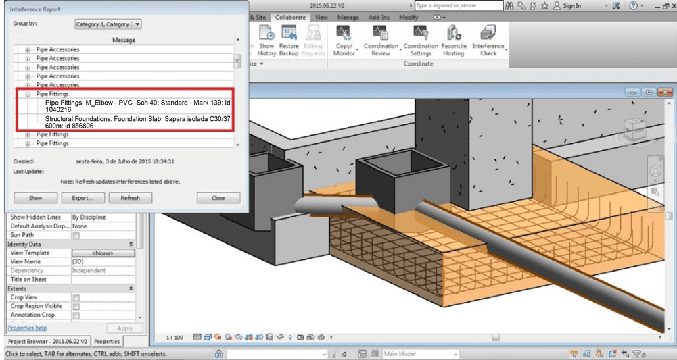Open Autodesk Exchange Apps icon
677x360 pixels.
pyautogui.click(x=615, y=5)
